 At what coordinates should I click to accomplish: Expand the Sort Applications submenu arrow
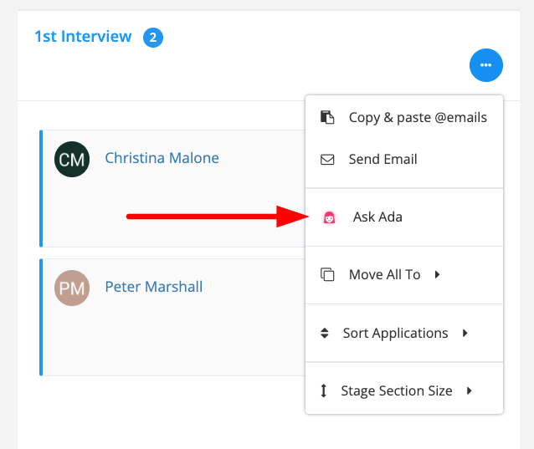tap(465, 333)
